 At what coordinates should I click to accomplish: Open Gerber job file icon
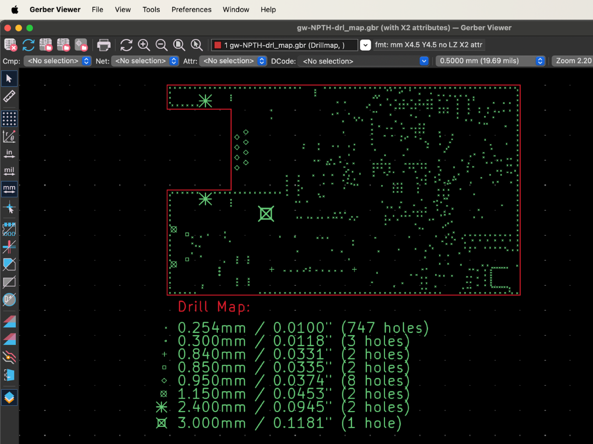tap(81, 45)
